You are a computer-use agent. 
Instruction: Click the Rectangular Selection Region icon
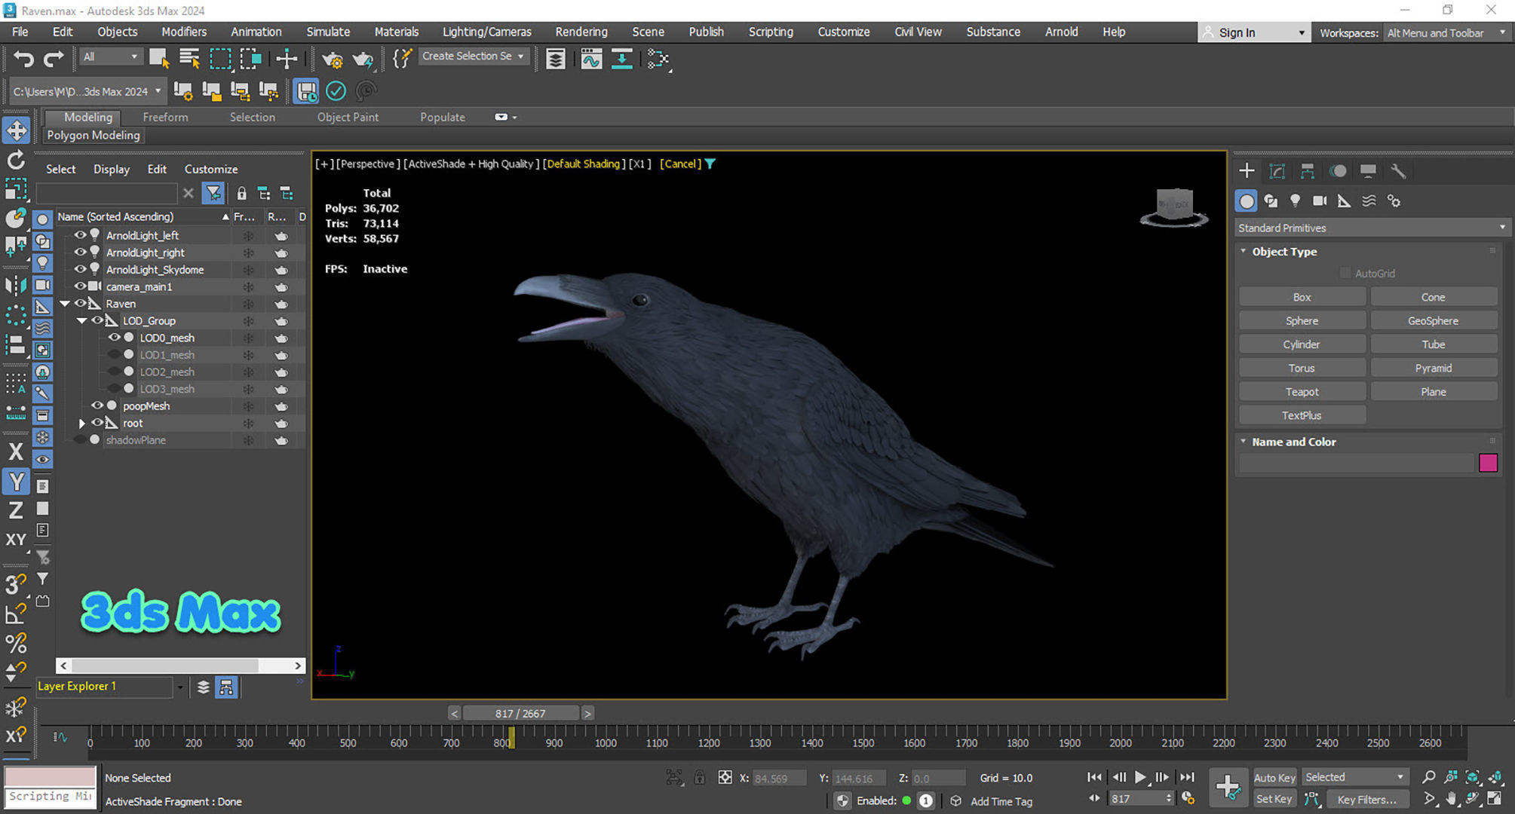pos(220,58)
